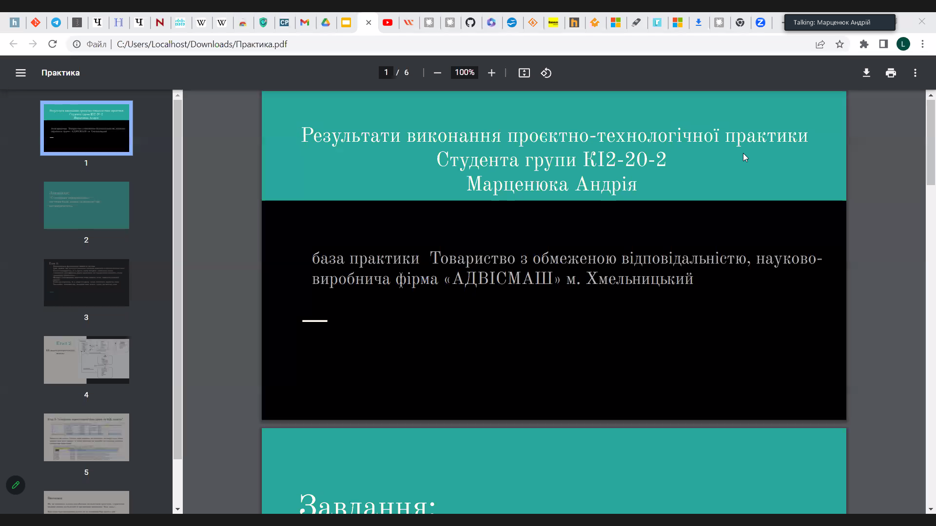Screen dimensions: 936x526
Task: Switch to the YouTube tab
Action: 388,22
